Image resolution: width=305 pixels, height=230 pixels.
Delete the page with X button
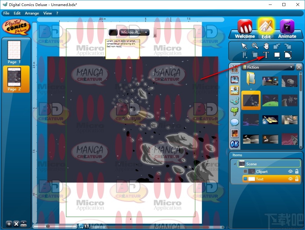16,224
